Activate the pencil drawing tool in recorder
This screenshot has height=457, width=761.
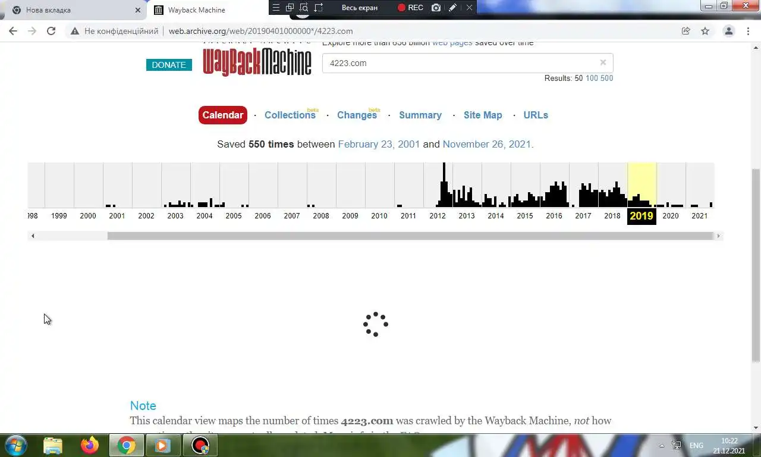452,8
